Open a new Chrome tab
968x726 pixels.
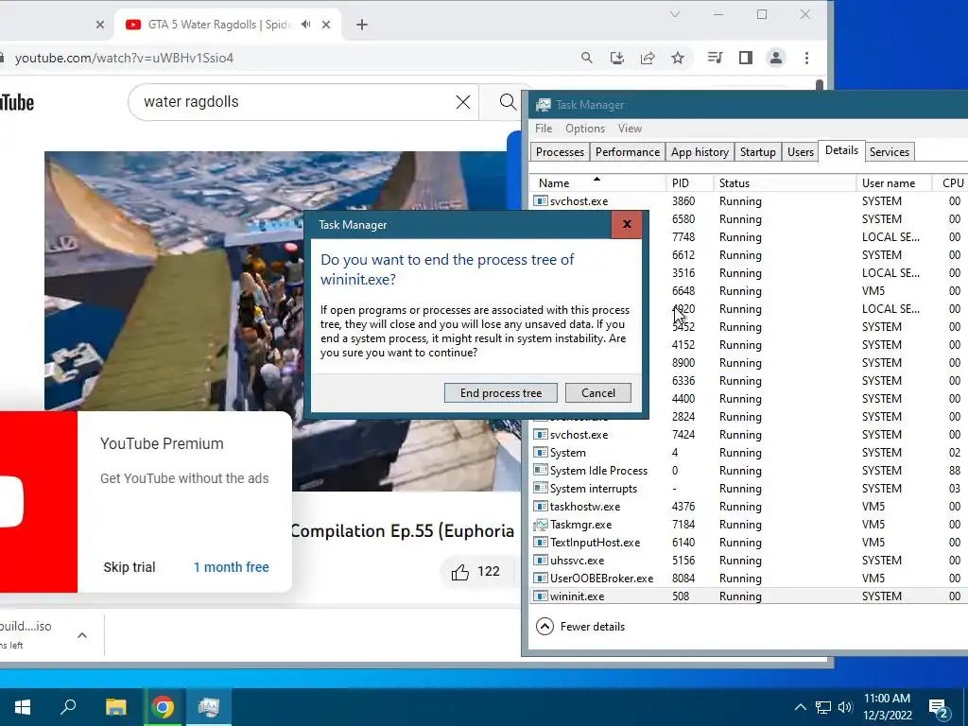[362, 25]
